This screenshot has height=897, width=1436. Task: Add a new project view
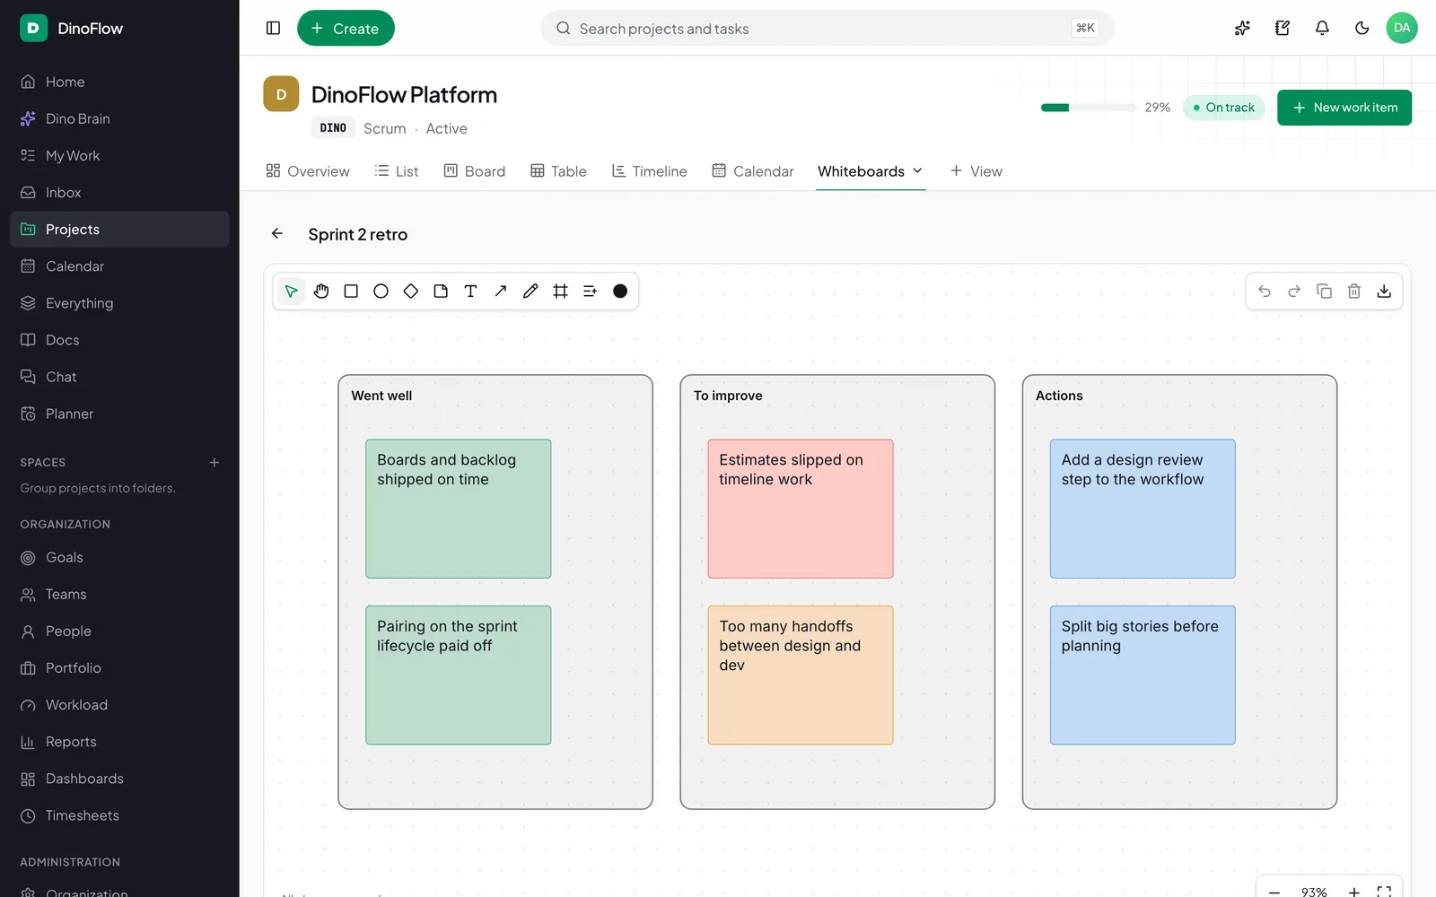coord(976,171)
